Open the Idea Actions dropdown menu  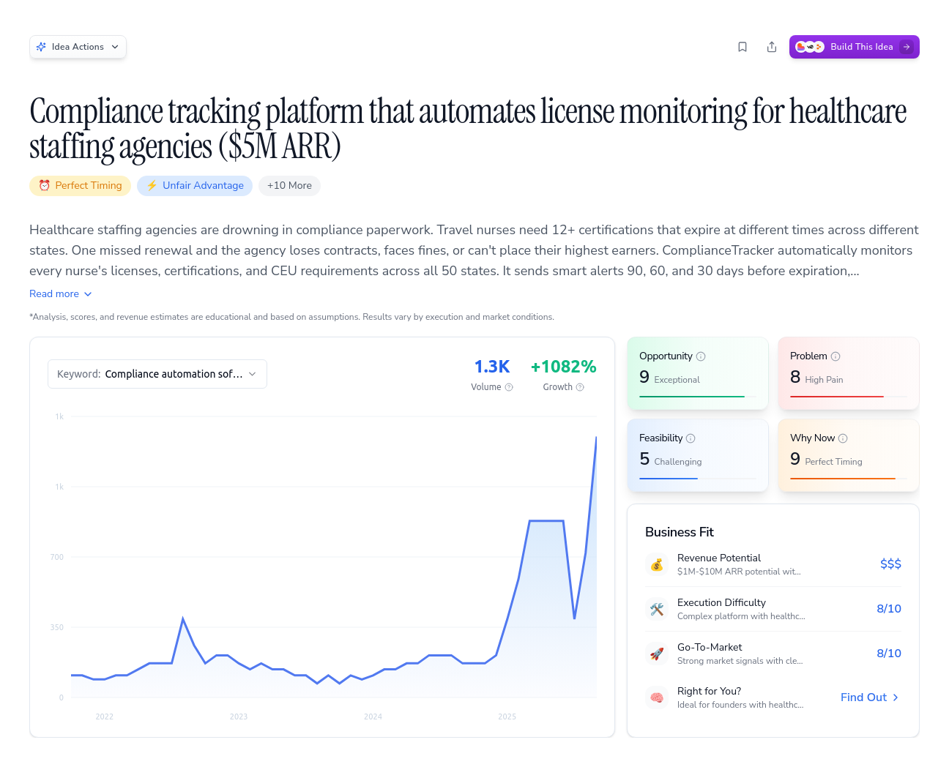pyautogui.click(x=78, y=47)
